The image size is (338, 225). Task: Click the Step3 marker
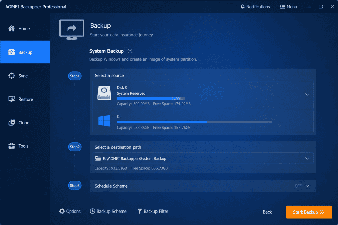click(75, 186)
